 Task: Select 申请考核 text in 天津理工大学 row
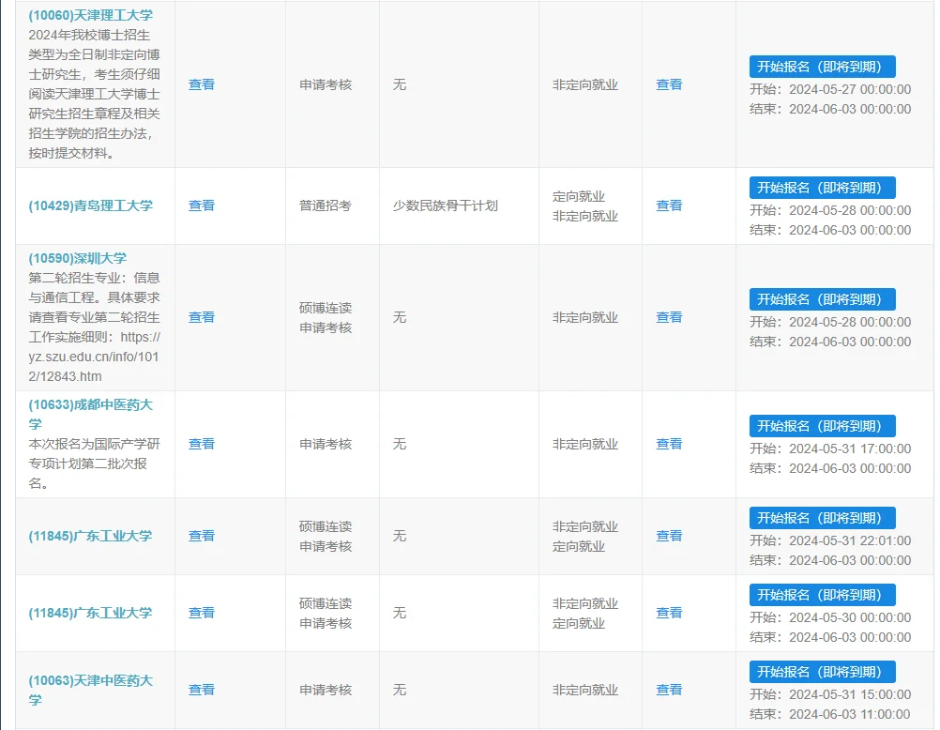click(326, 84)
